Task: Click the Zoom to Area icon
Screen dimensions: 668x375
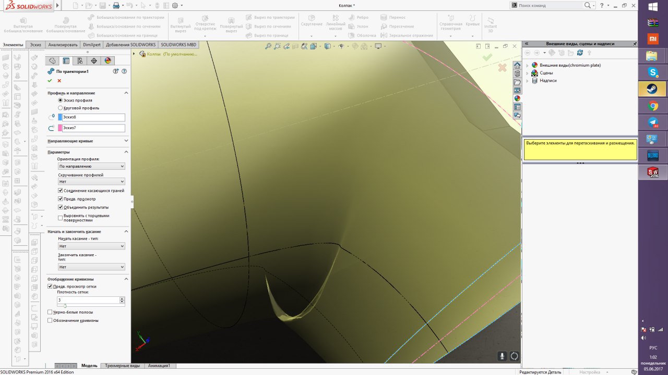Action: click(x=277, y=46)
